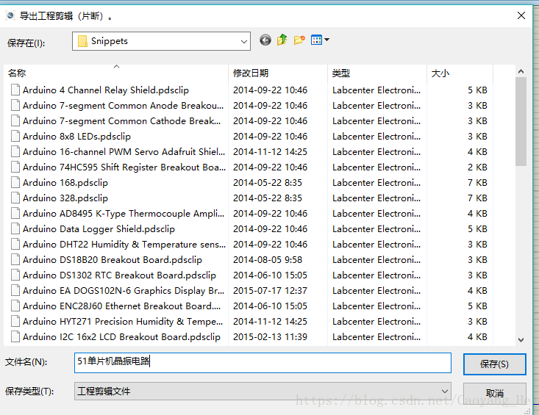Create a new folder
This screenshot has height=415, width=539.
299,40
